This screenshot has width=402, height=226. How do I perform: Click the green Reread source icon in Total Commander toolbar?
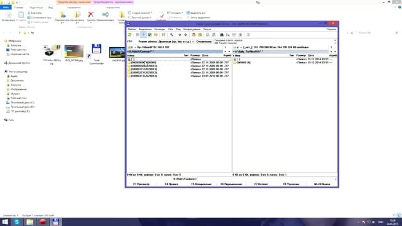(130, 35)
